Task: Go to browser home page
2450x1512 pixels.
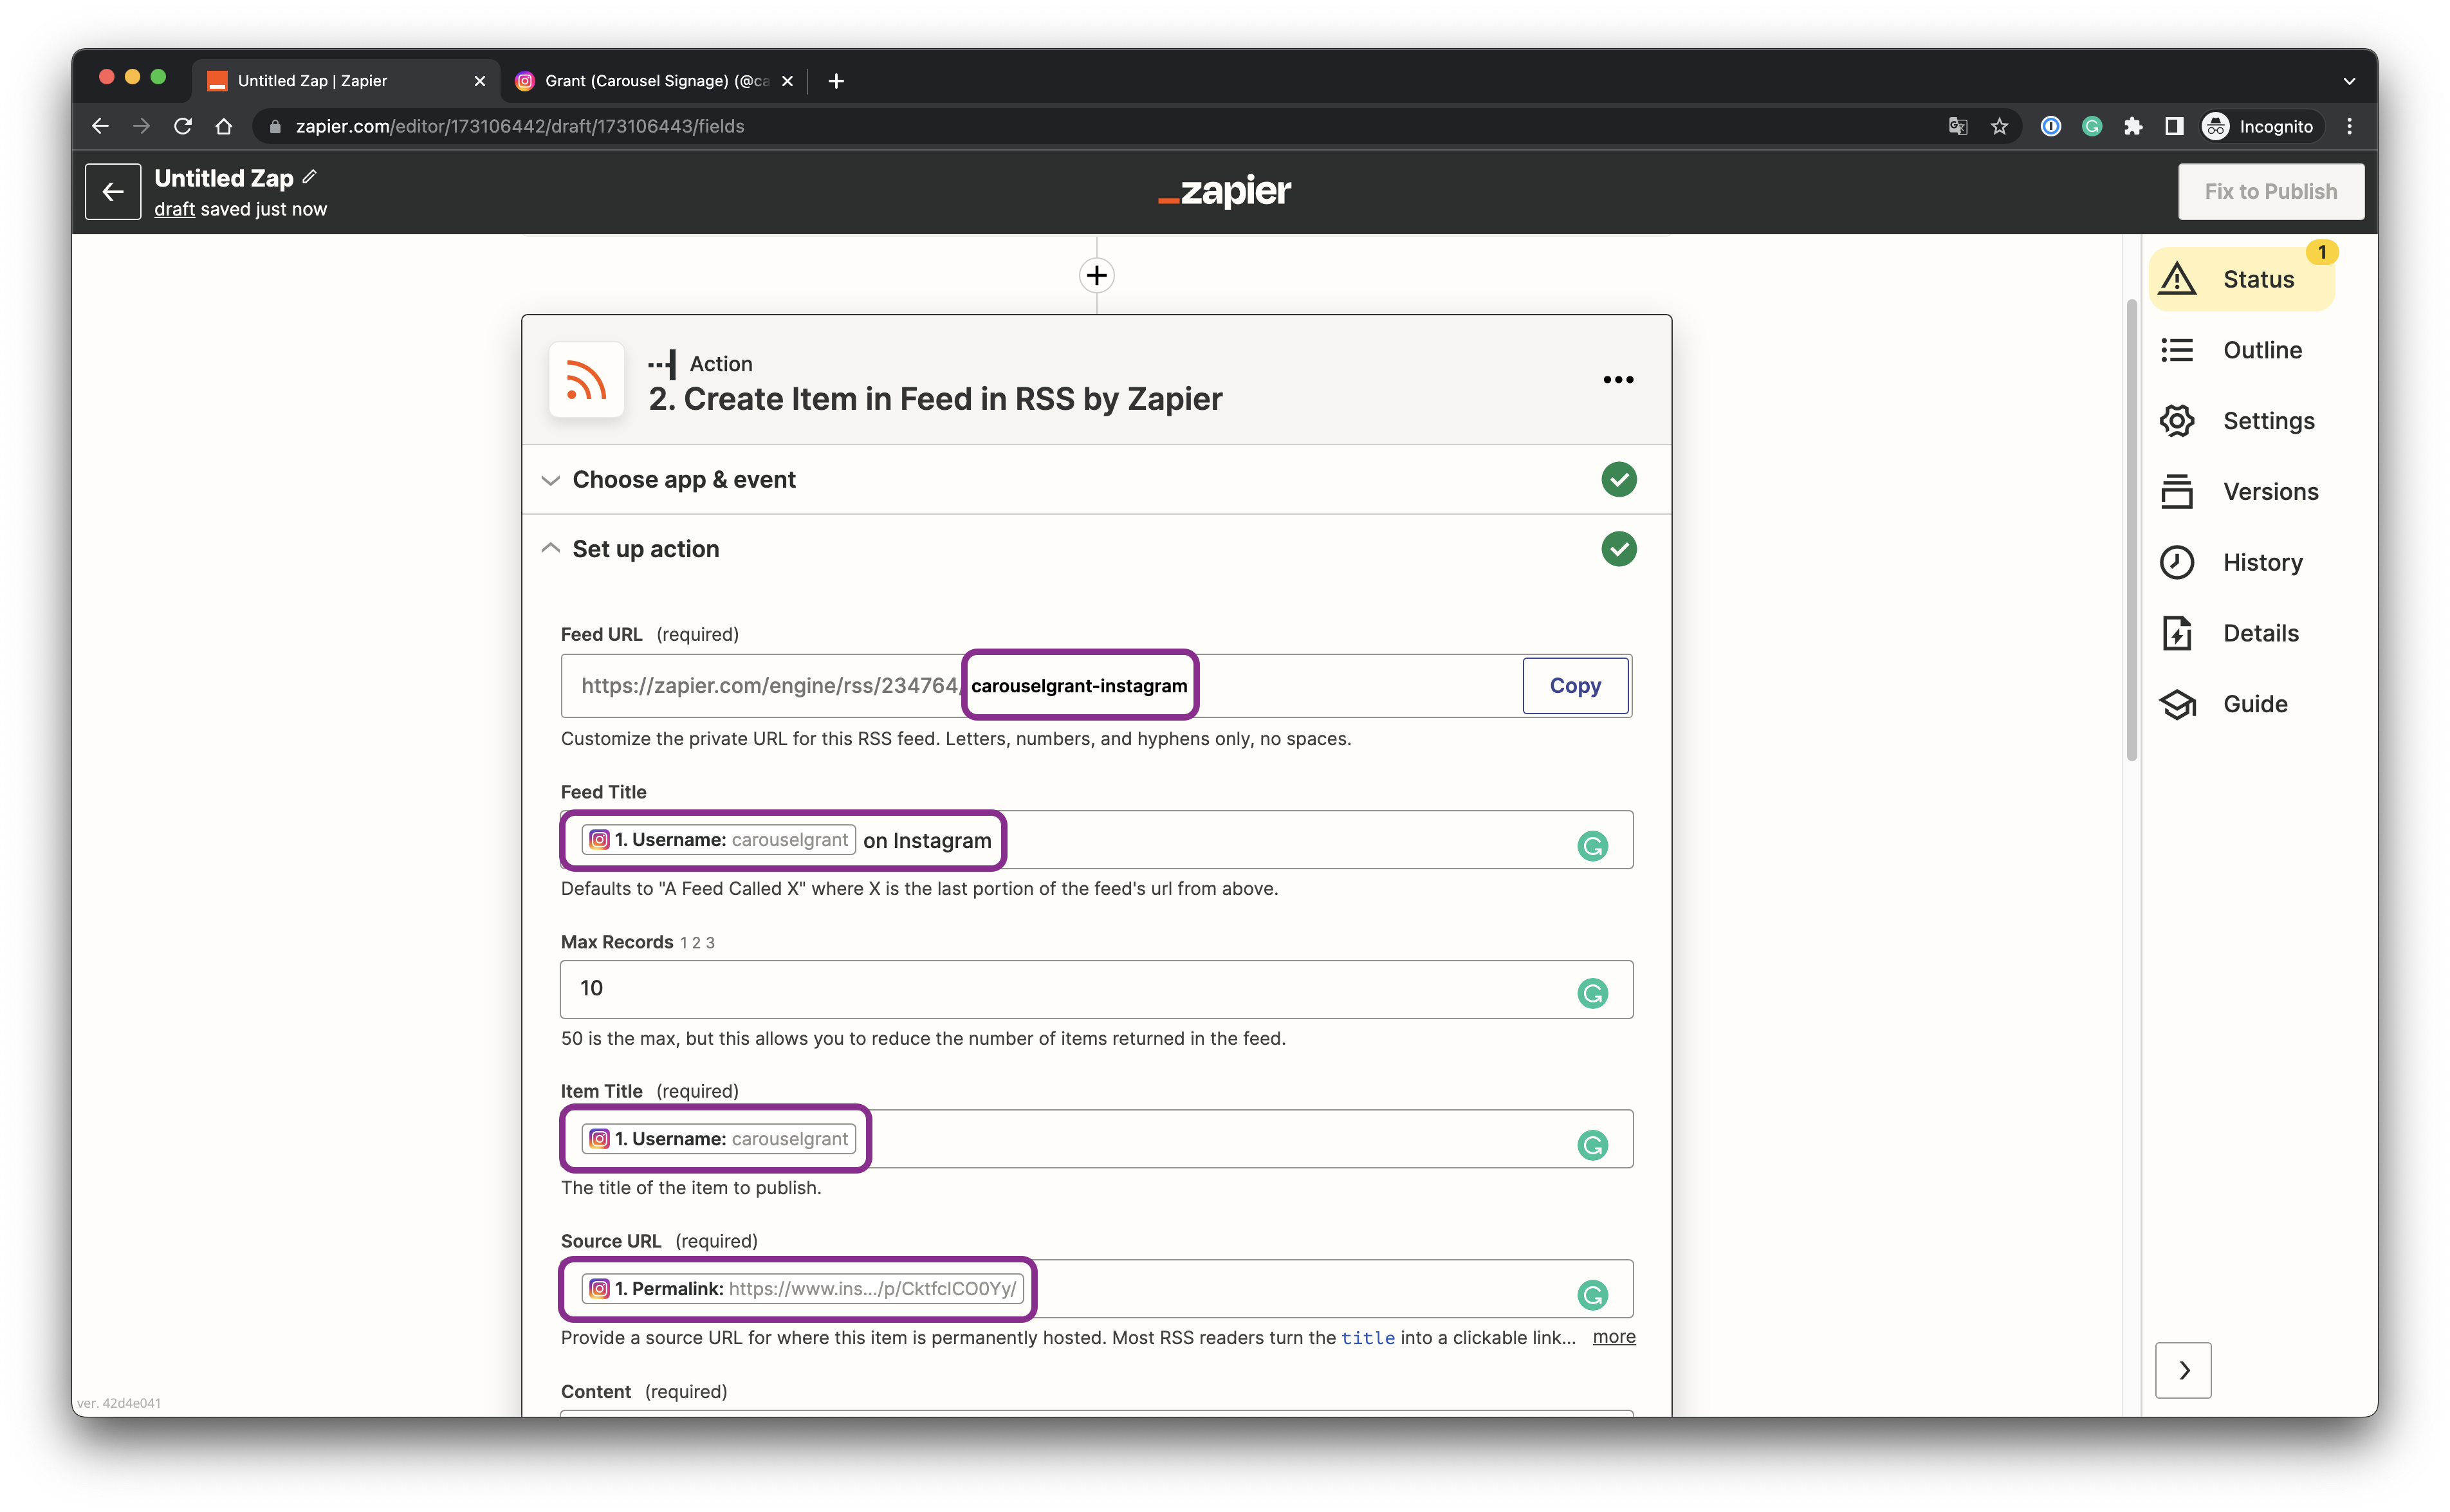Action: (224, 126)
